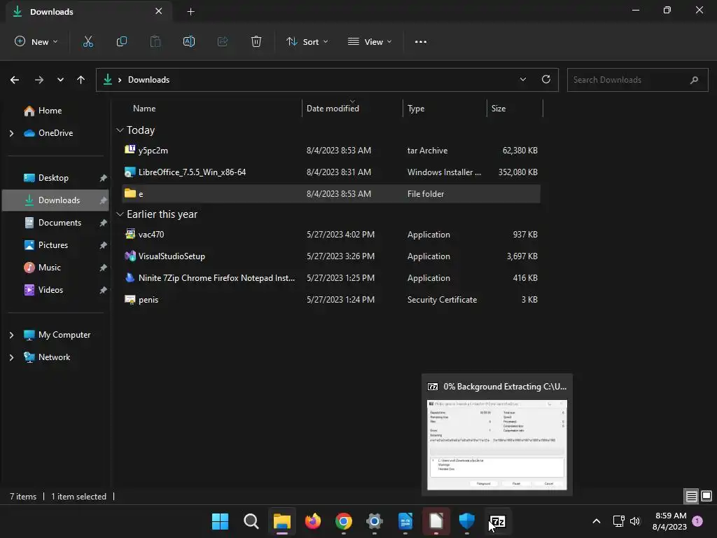Expand the OneDrive tree node
Image resolution: width=717 pixels, height=538 pixels.
11,133
